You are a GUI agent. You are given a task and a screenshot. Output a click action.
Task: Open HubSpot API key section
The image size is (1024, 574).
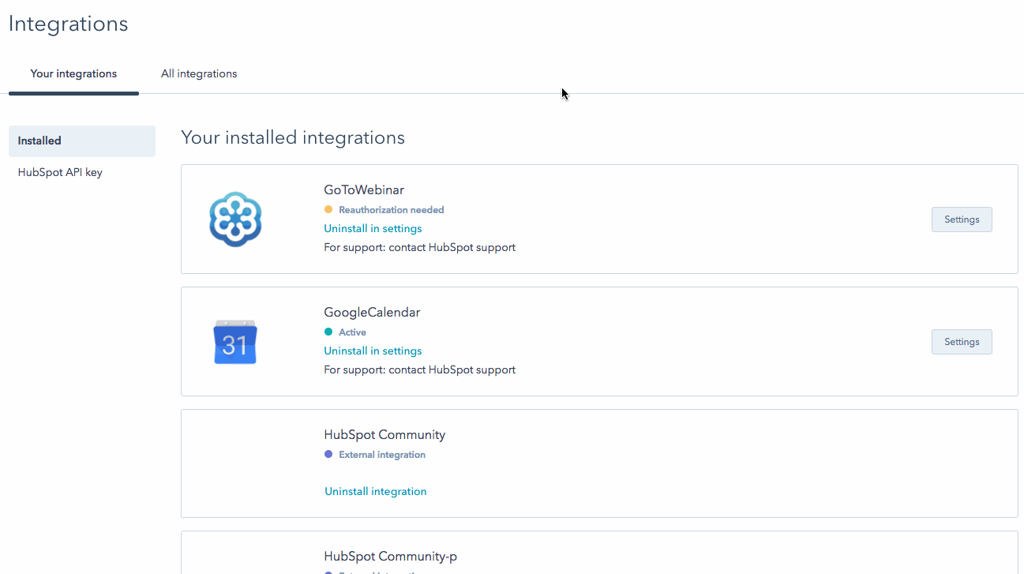tap(60, 172)
